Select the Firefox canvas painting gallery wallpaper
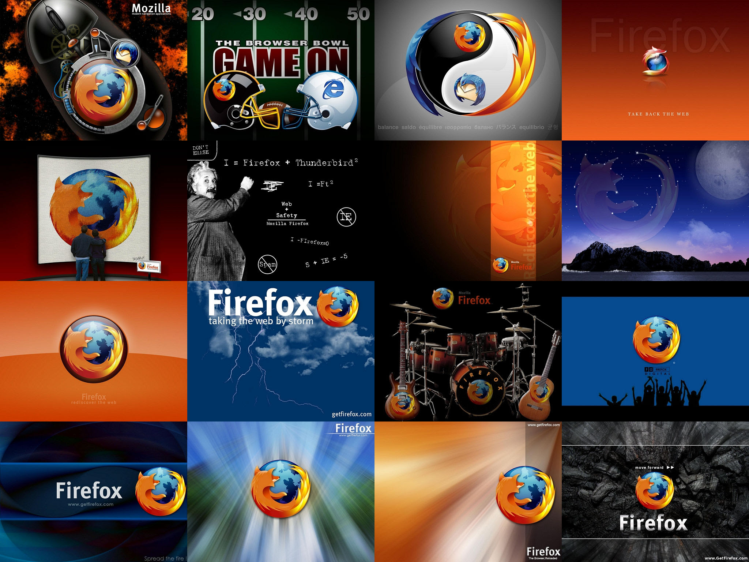The image size is (749, 562). pyautogui.click(x=94, y=211)
